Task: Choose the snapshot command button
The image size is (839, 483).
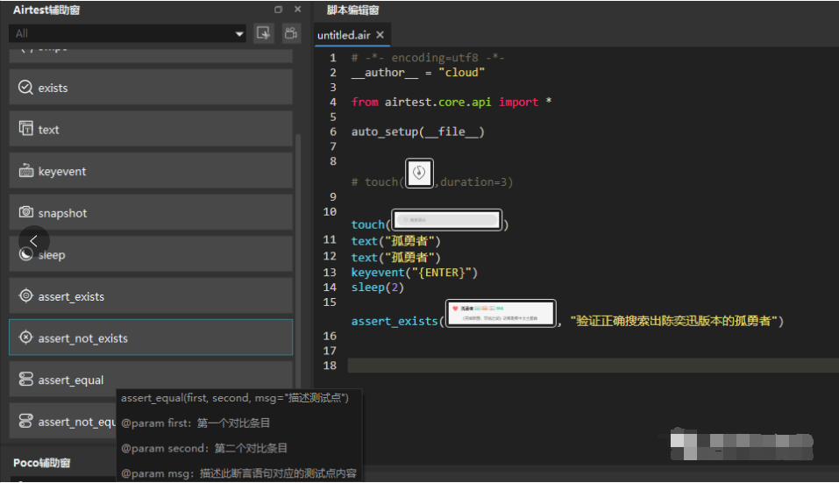Action: click(x=151, y=212)
